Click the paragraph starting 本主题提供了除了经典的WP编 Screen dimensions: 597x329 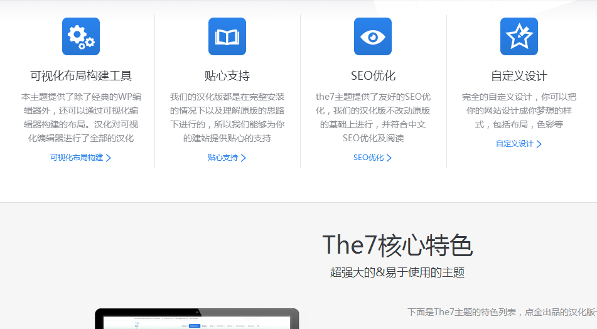point(81,117)
